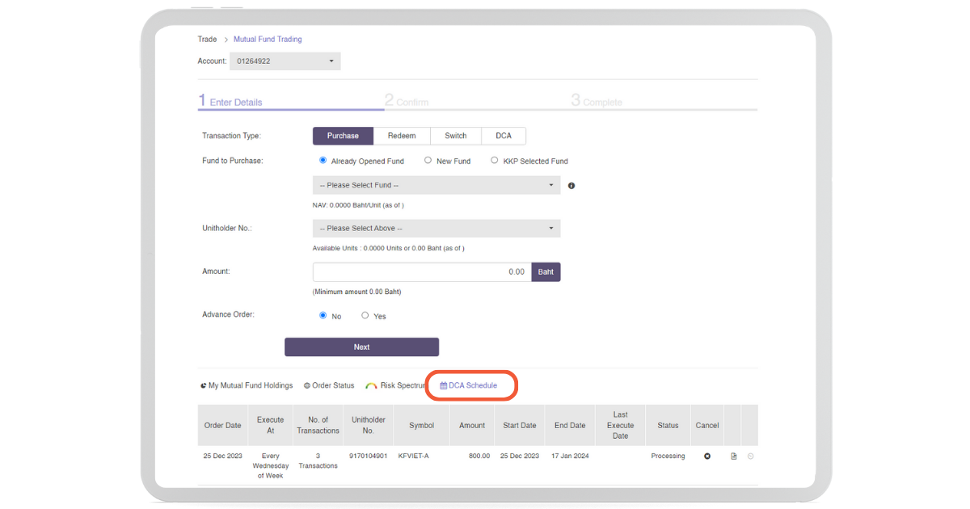This screenshot has width=970, height=509.
Task: Click the Amount input field
Action: pos(422,272)
